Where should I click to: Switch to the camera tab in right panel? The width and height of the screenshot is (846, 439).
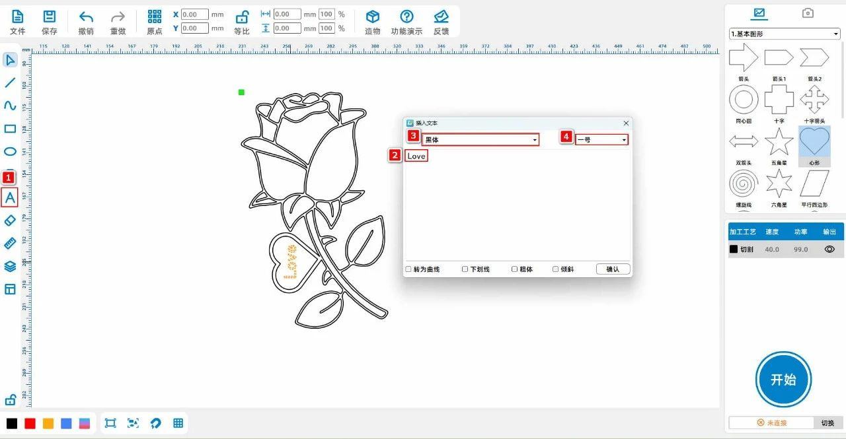pyautogui.click(x=808, y=13)
